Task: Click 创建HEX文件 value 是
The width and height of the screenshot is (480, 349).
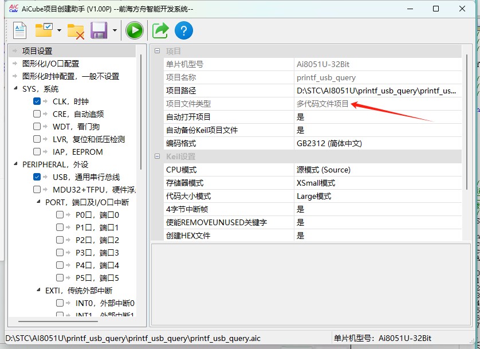Action: click(377, 236)
